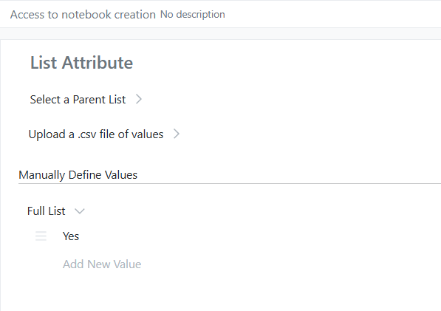Focus the Add New Value field
This screenshot has width=441, height=311.
click(102, 264)
